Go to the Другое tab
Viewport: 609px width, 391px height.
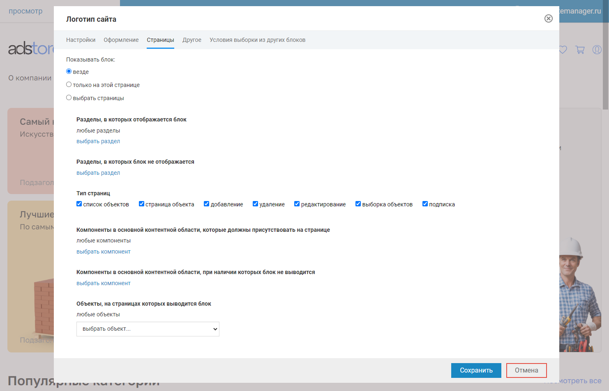coord(192,40)
